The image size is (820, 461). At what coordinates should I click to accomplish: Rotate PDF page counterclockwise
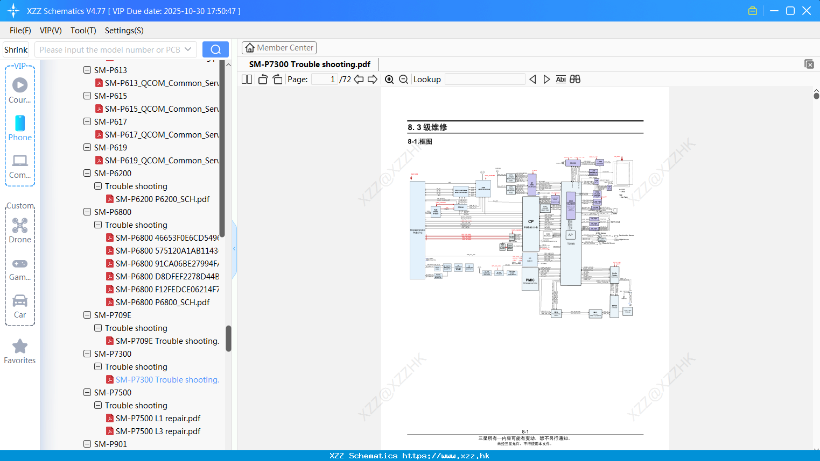pos(263,79)
